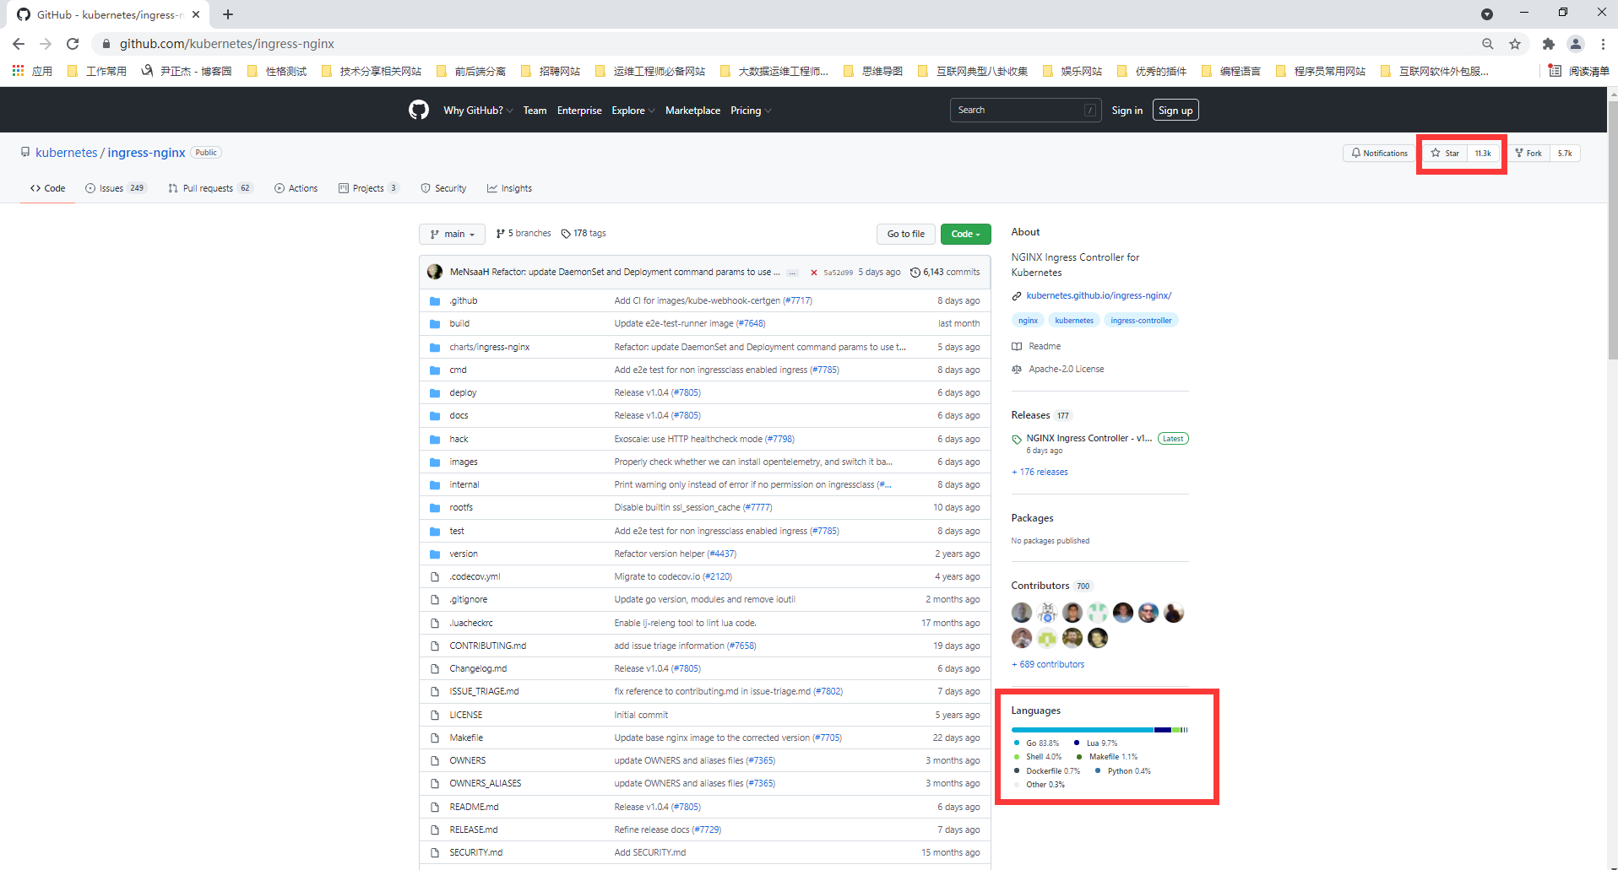
Task: Bookmark page with the star icon
Action: coord(1515,44)
